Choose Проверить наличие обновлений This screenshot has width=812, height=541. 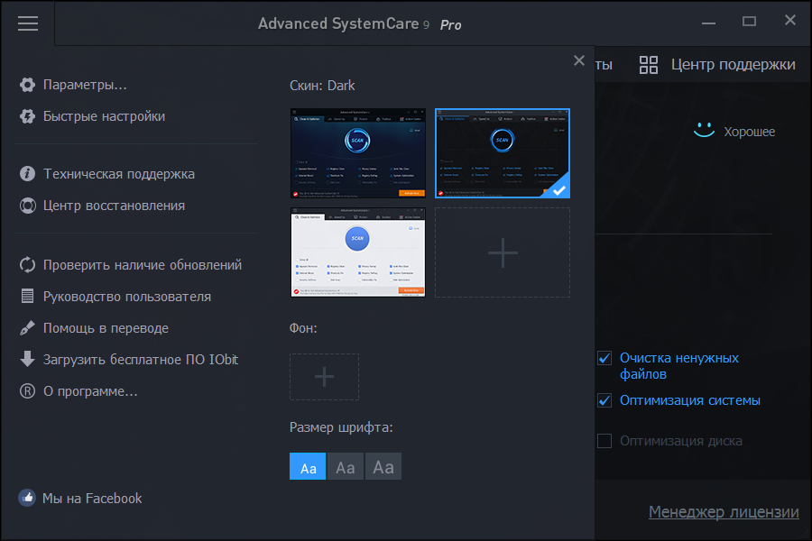tap(143, 265)
